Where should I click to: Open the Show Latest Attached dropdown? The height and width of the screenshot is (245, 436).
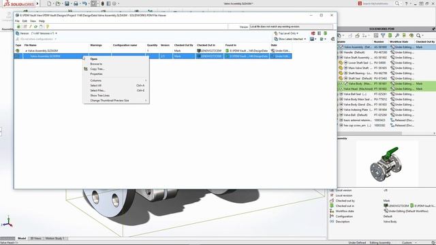(x=290, y=39)
